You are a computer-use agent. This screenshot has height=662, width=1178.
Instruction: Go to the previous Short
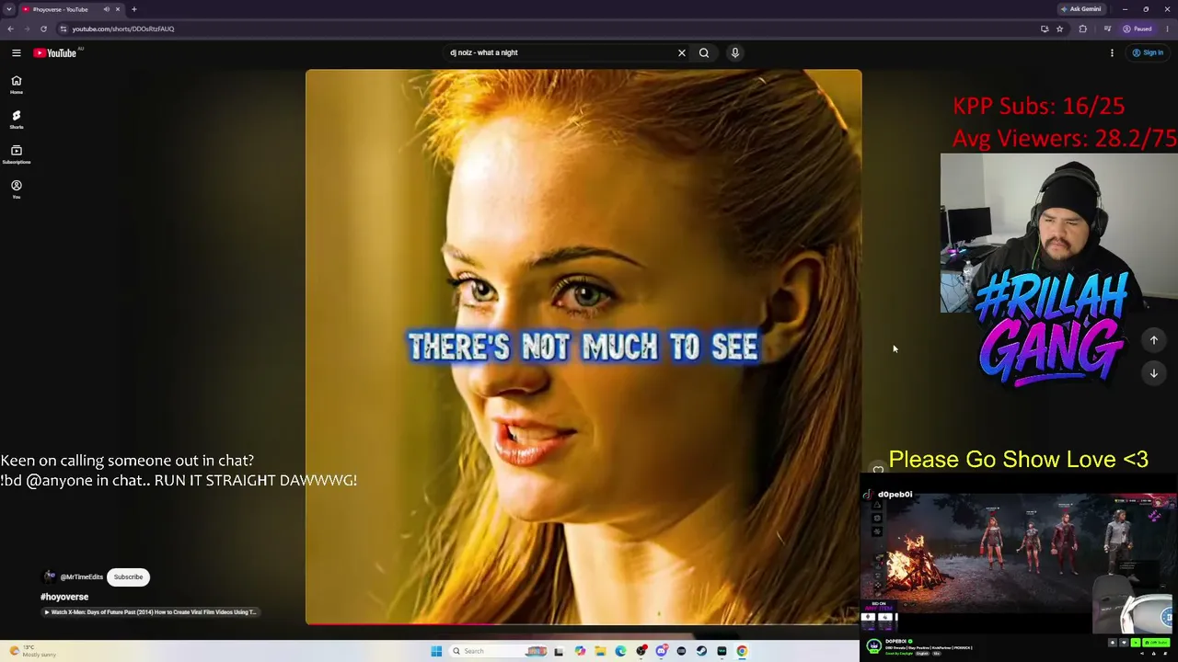click(x=1153, y=340)
